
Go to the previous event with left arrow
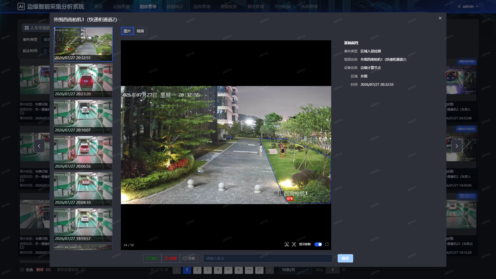39,146
